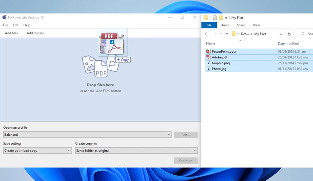The width and height of the screenshot is (313, 181).
Task: Switch to the Home tab in Explorer
Action: [x=225, y=25]
